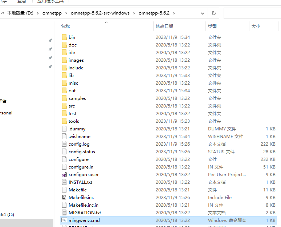The image size is (281, 227).
Task: Click the 51 KB size cell
Action: click(x=269, y=167)
